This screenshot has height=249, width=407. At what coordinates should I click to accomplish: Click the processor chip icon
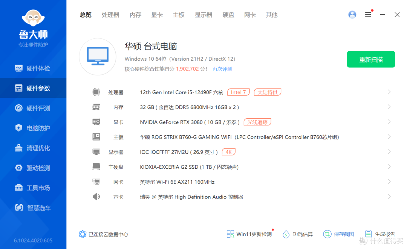point(96,92)
